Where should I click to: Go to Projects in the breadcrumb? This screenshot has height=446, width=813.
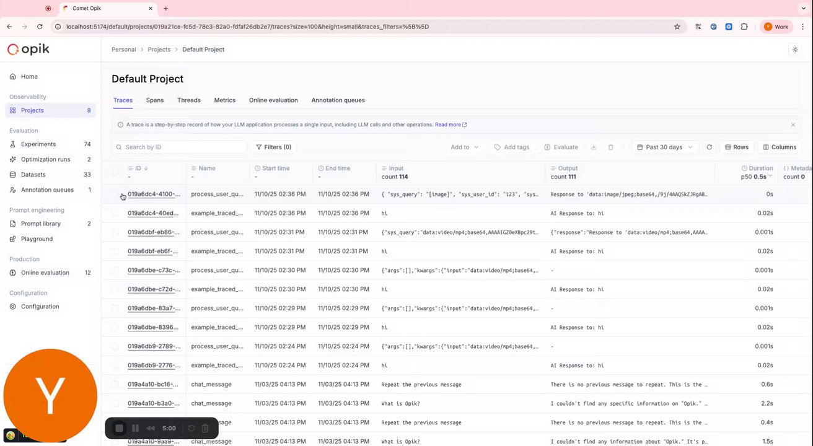[159, 50]
